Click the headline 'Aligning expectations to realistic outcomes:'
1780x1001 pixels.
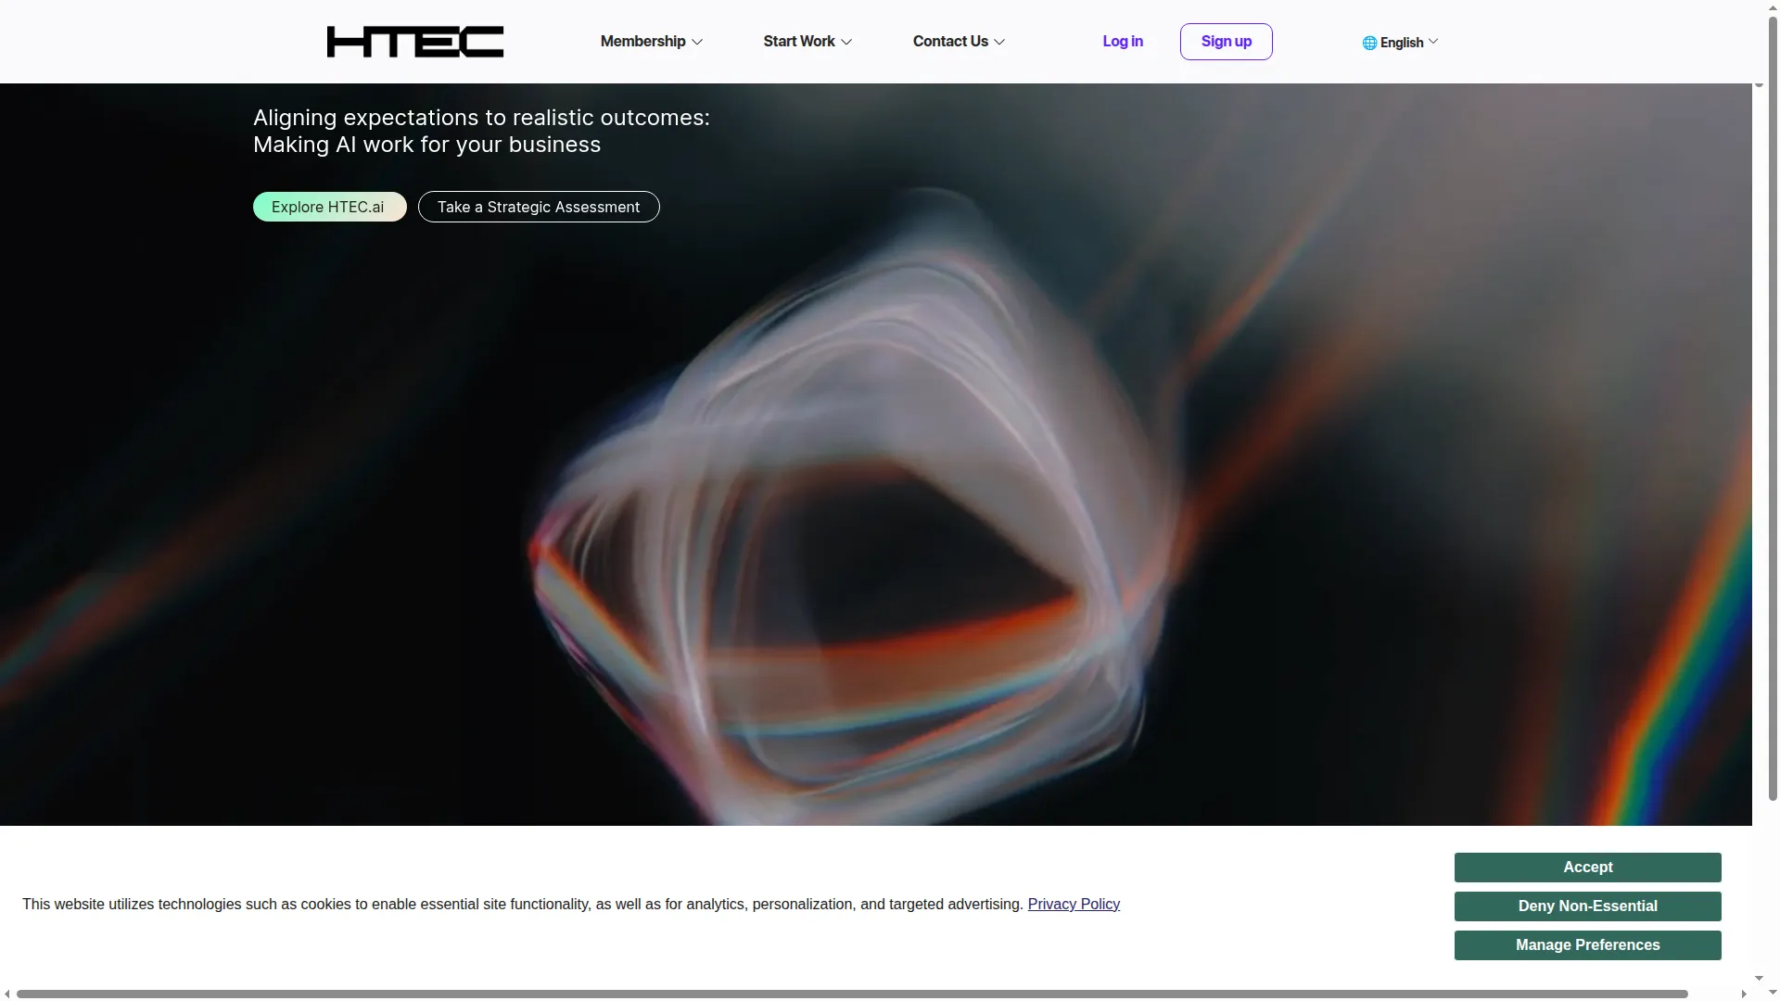pyautogui.click(x=481, y=118)
